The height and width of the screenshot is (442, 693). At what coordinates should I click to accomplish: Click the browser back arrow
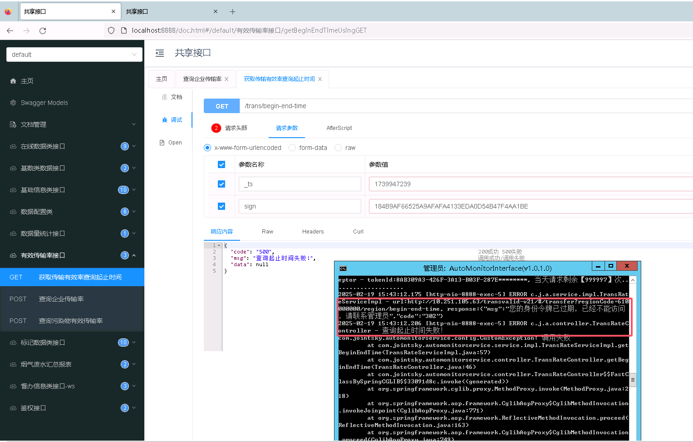pyautogui.click(x=10, y=30)
